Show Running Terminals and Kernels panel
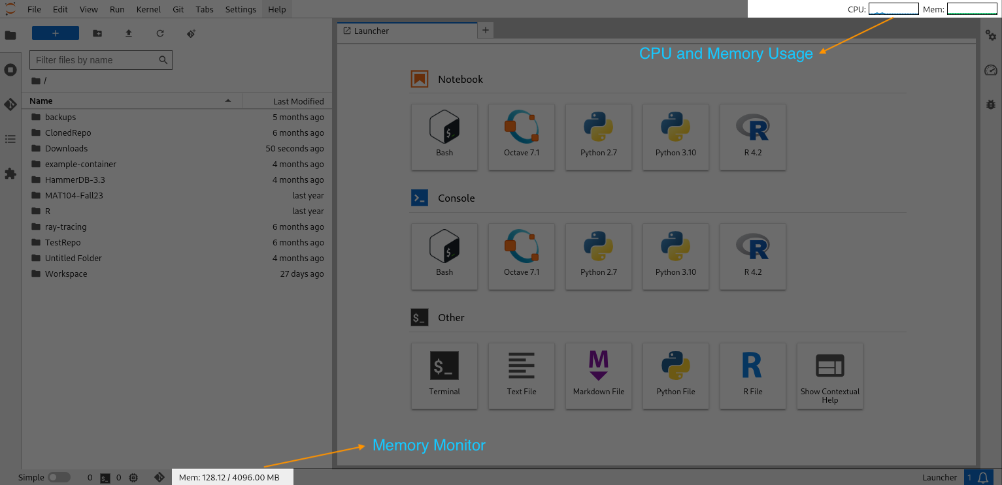This screenshot has height=485, width=1002. (10, 70)
